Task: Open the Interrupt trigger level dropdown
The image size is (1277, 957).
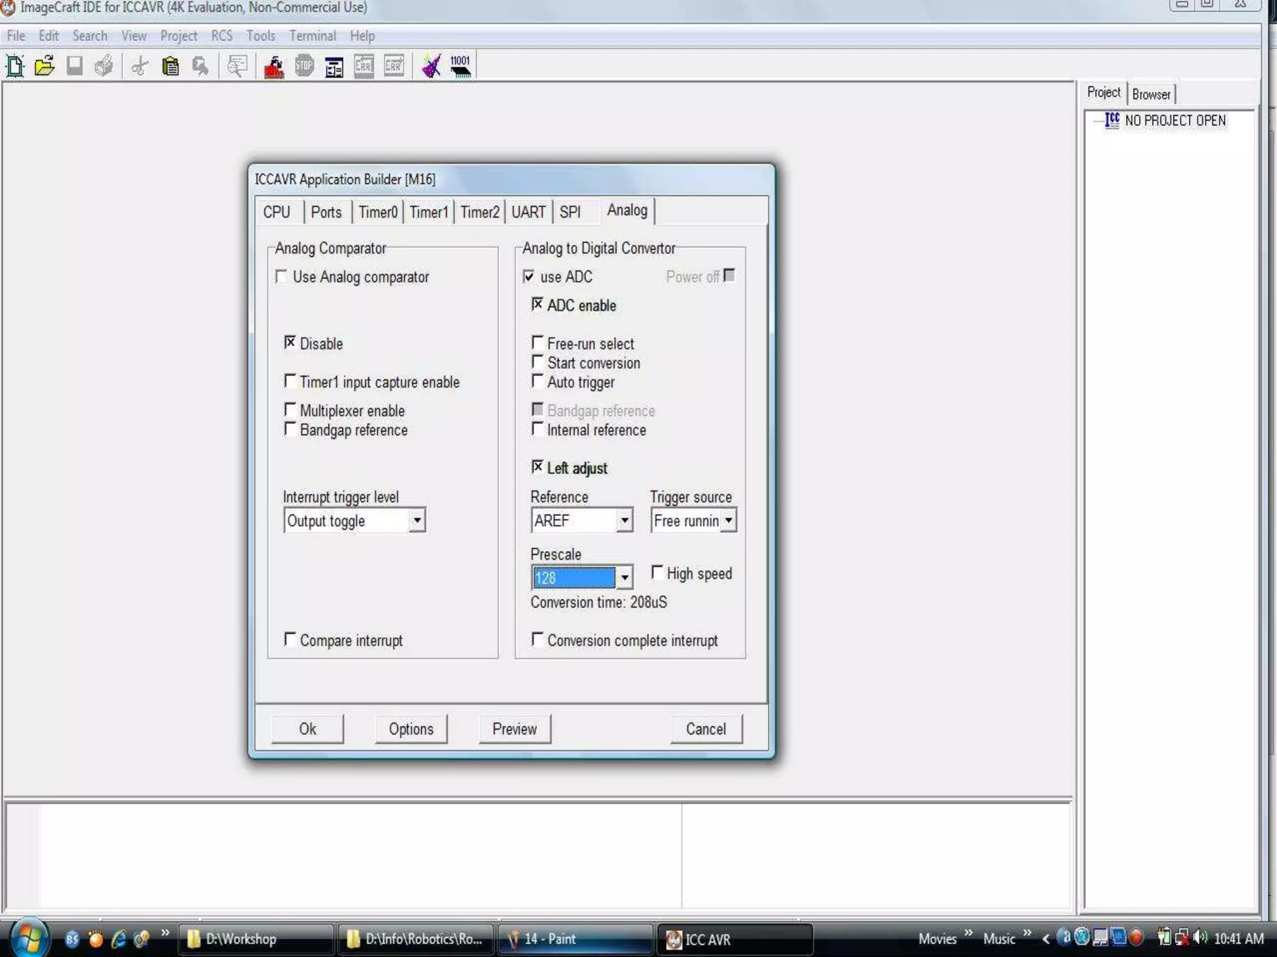Action: tap(417, 520)
